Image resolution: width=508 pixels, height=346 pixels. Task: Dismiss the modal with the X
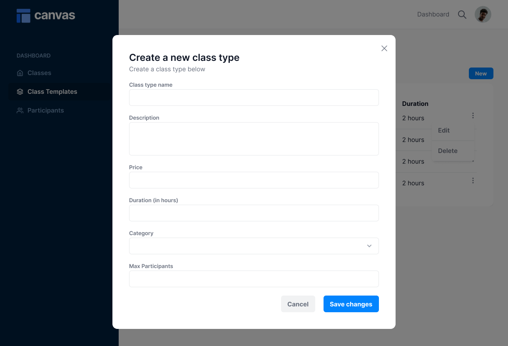(384, 48)
